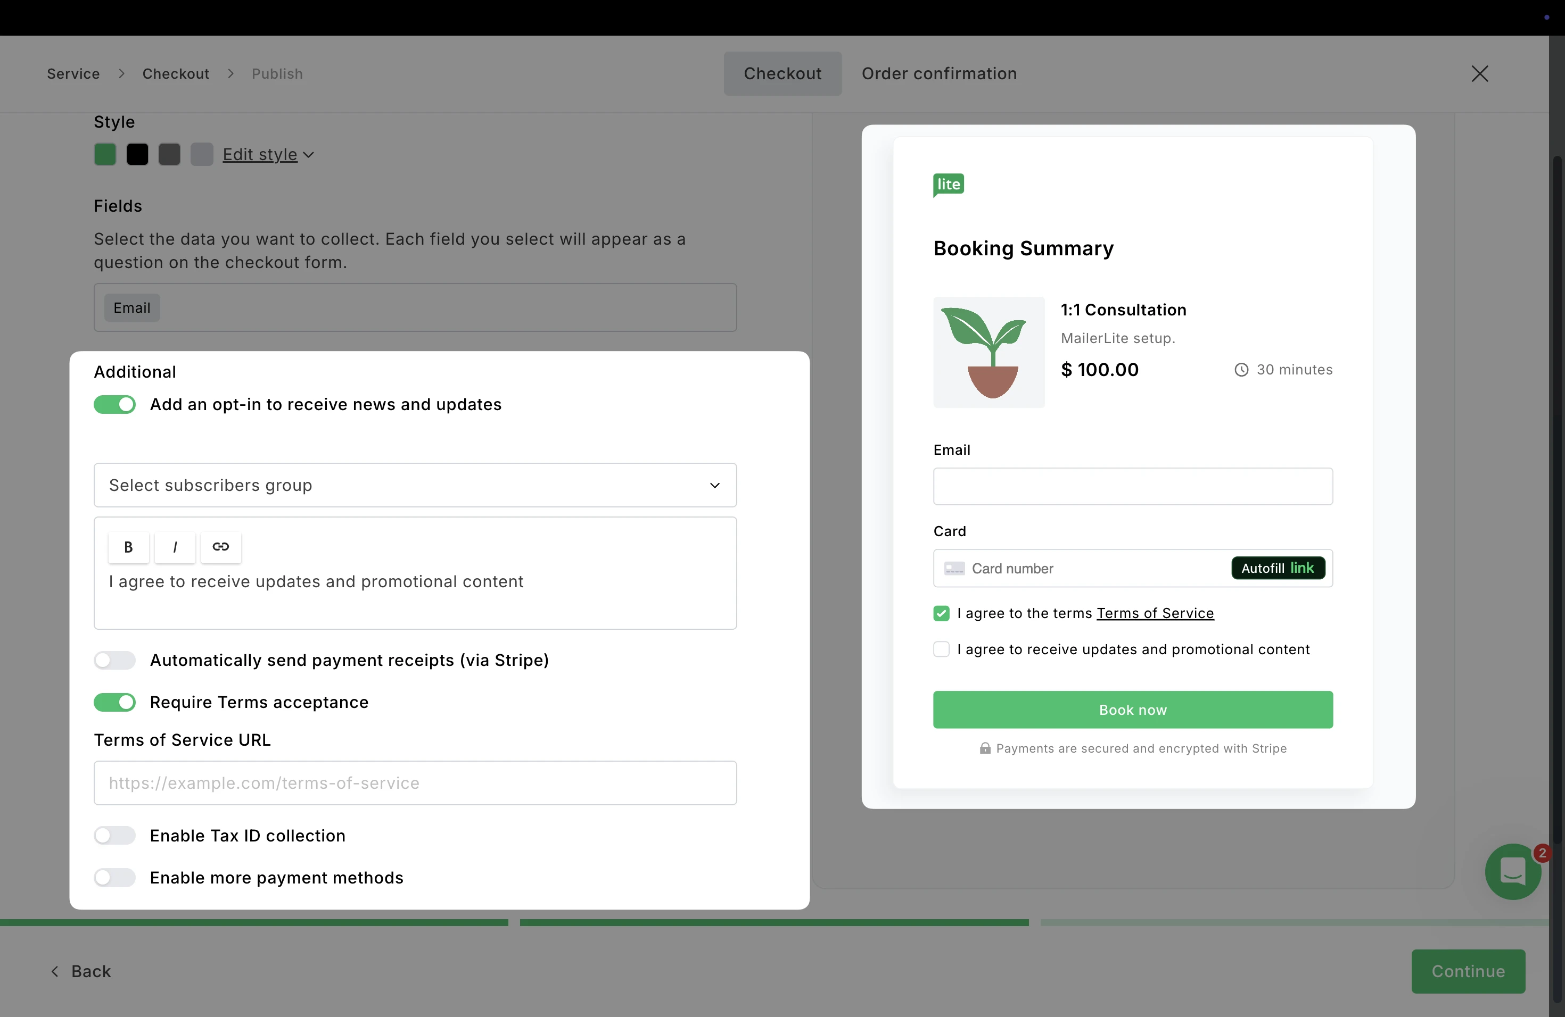Viewport: 1565px width, 1017px height.
Task: Switch to Order confirmation tab
Action: [x=939, y=73]
